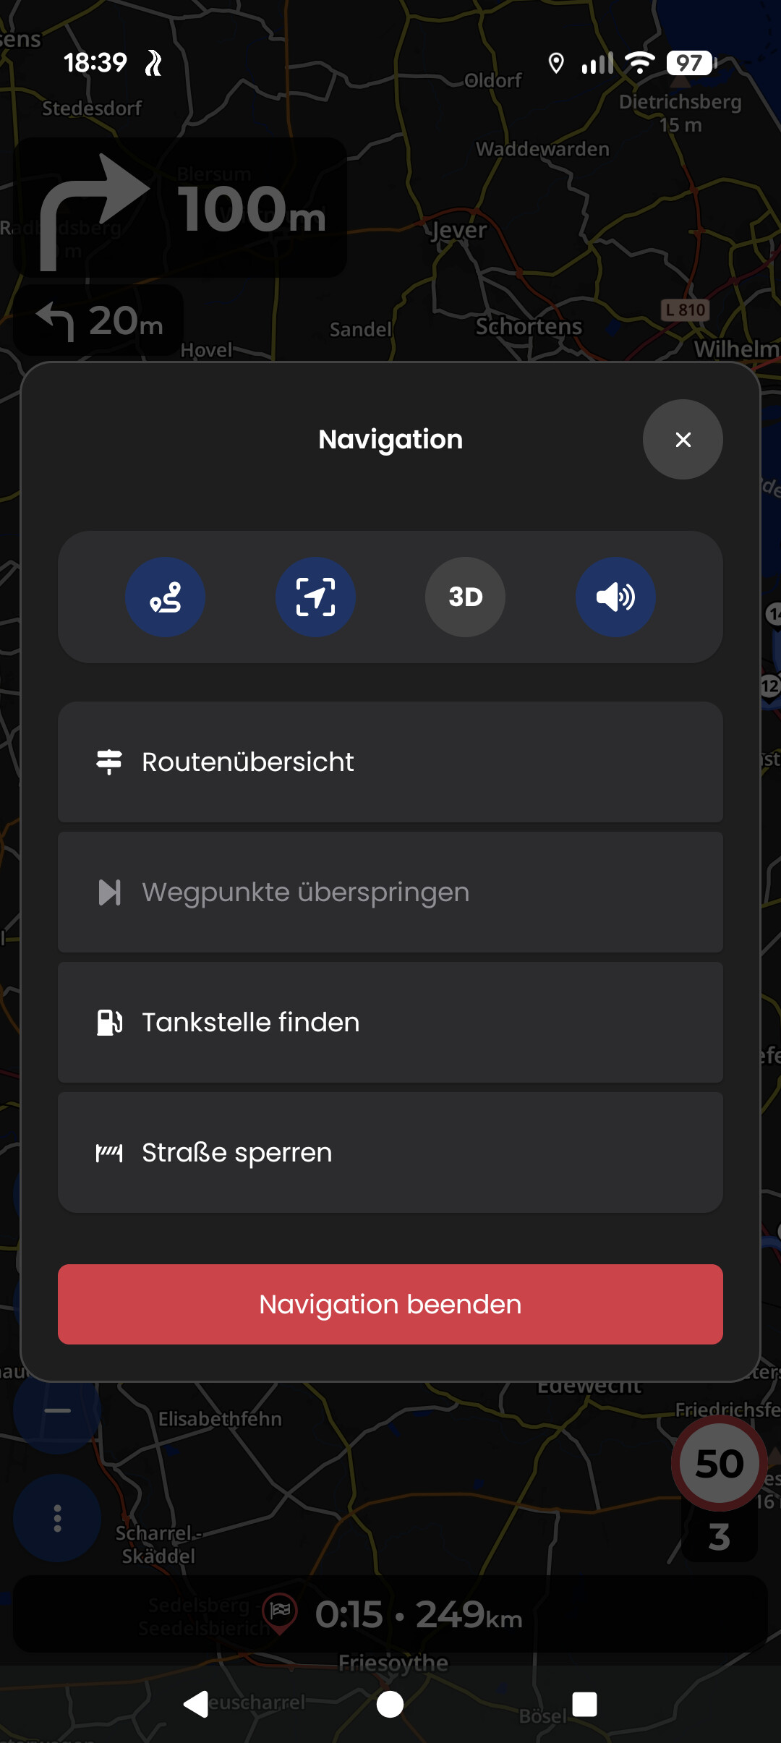Tap the fuel pump icon

(x=109, y=1022)
